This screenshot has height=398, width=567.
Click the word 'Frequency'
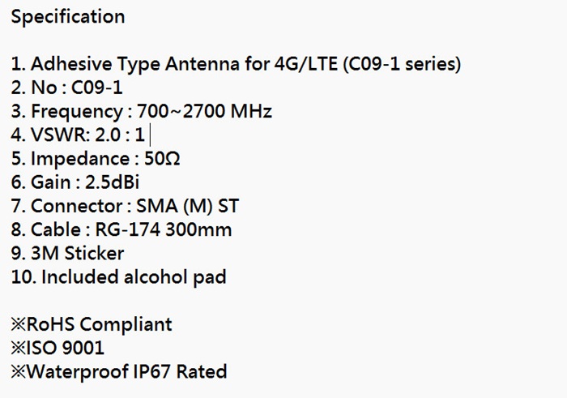76,111
